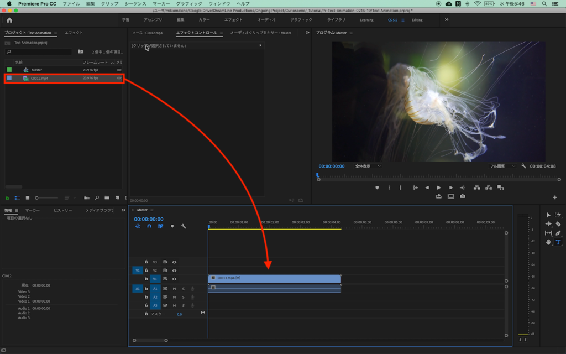
Task: Open the zoom level dropdown 全体表示
Action: click(x=368, y=166)
